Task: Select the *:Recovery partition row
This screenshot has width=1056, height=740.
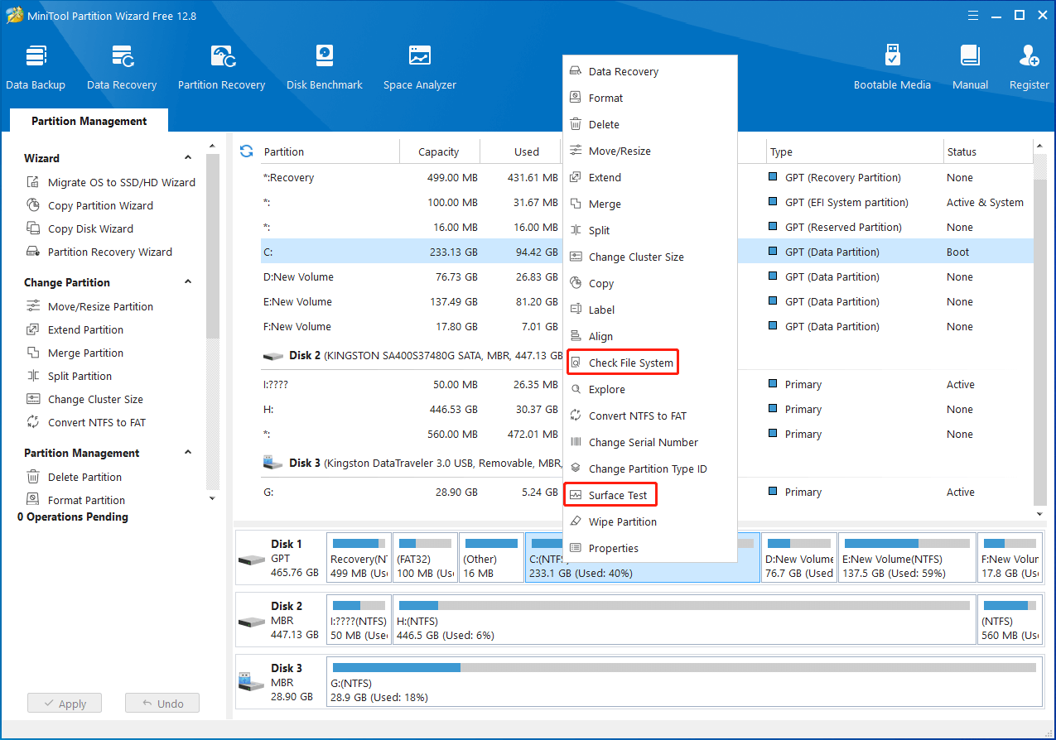Action: [x=647, y=177]
